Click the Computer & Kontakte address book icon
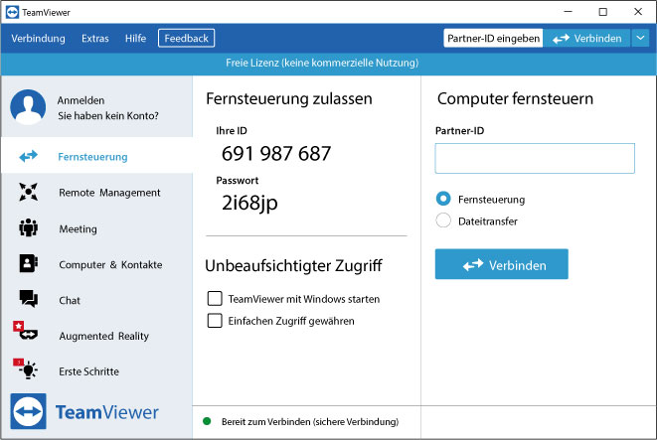Image resolution: width=657 pixels, height=440 pixels. (x=29, y=264)
